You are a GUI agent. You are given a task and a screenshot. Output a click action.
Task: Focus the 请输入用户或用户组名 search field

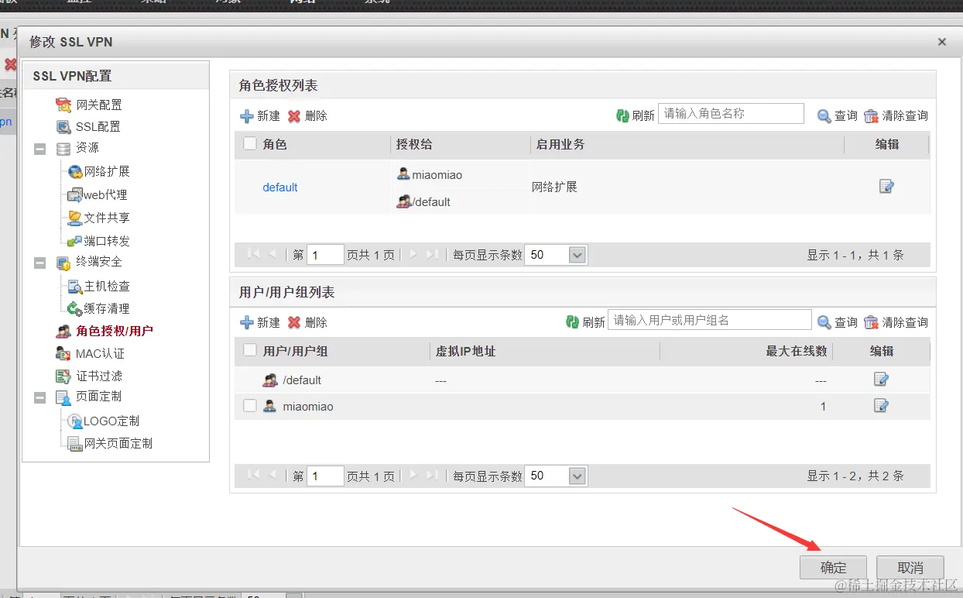(710, 320)
